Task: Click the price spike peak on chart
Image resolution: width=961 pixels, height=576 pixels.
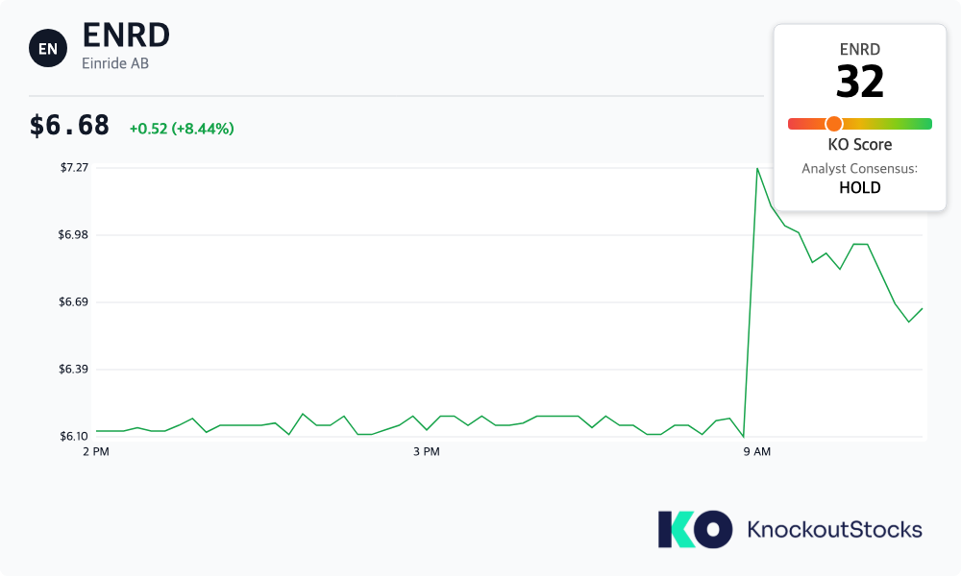Action: pyautogui.click(x=757, y=168)
